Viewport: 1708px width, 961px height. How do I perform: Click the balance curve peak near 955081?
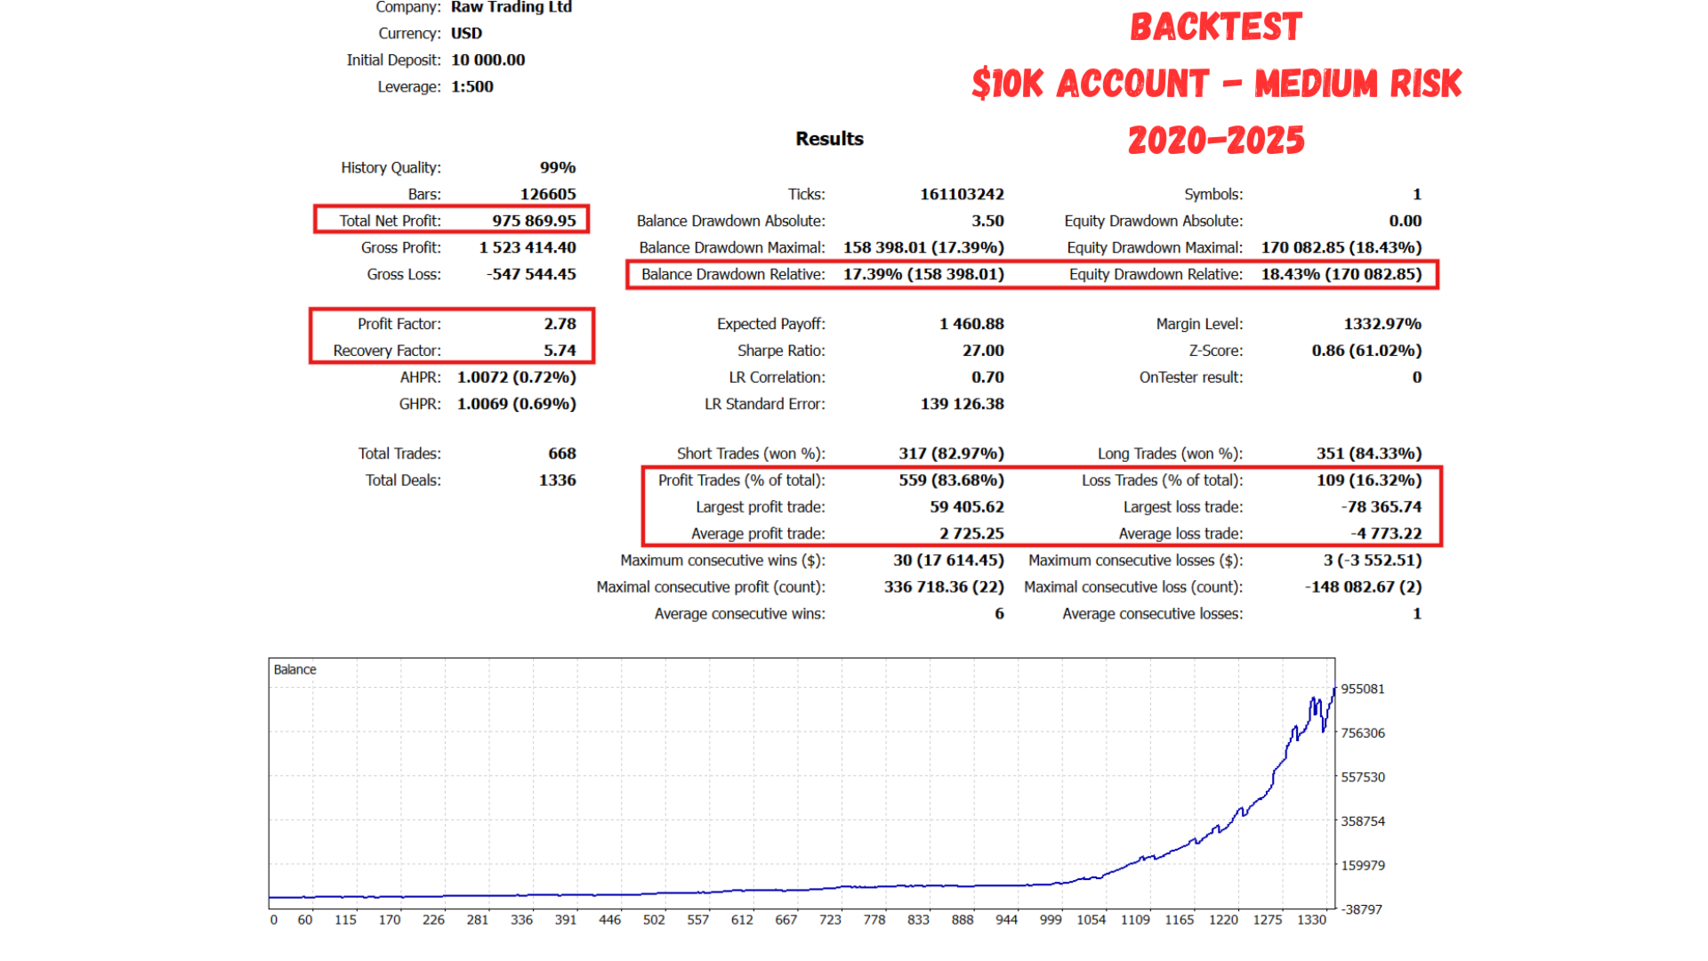(x=1334, y=688)
